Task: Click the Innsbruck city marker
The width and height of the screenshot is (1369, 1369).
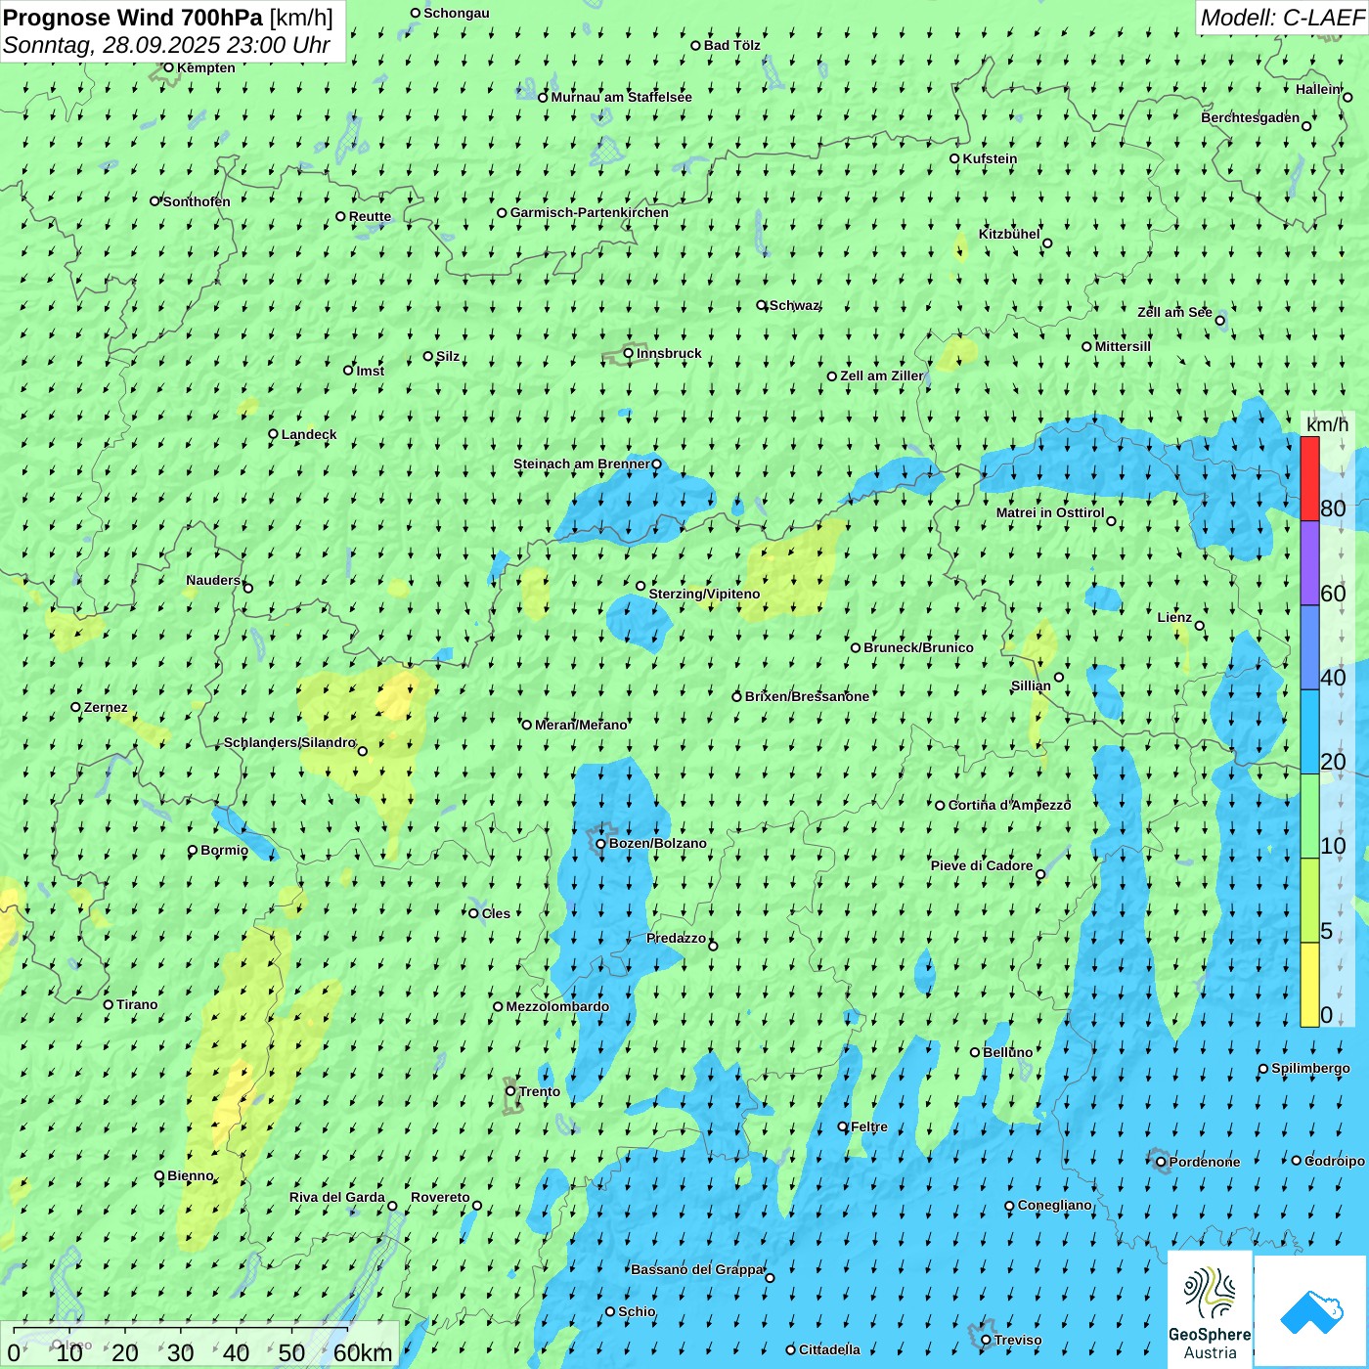Action: click(x=629, y=353)
